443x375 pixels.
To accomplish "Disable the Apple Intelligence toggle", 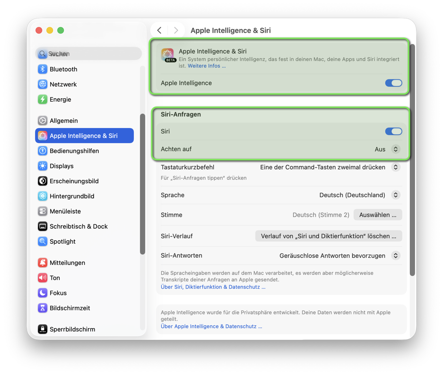I will click(393, 83).
